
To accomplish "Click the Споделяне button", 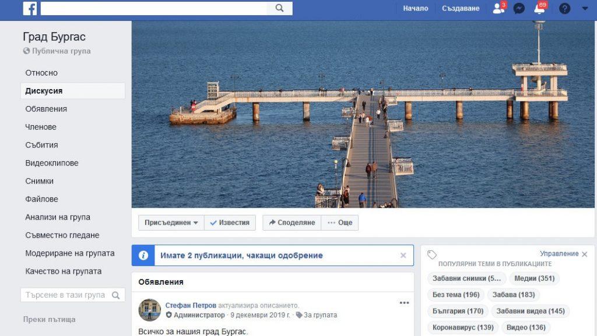I will click(x=292, y=222).
